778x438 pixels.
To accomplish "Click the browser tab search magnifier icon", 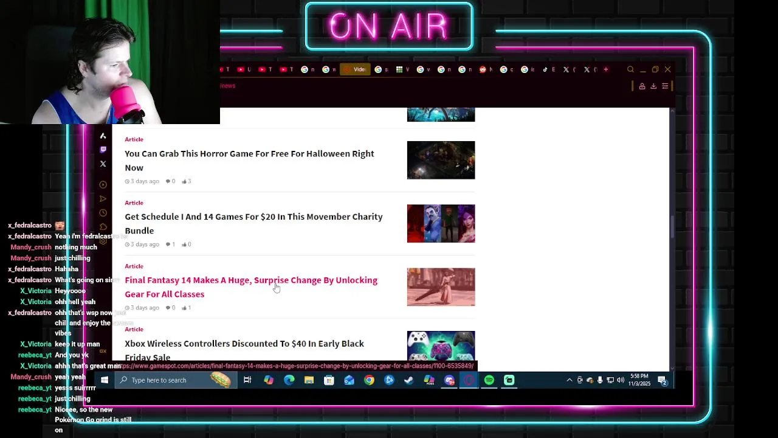I will (630, 69).
